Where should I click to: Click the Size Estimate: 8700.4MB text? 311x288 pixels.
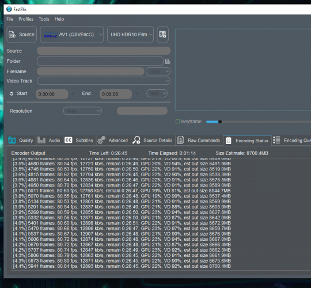click(242, 153)
